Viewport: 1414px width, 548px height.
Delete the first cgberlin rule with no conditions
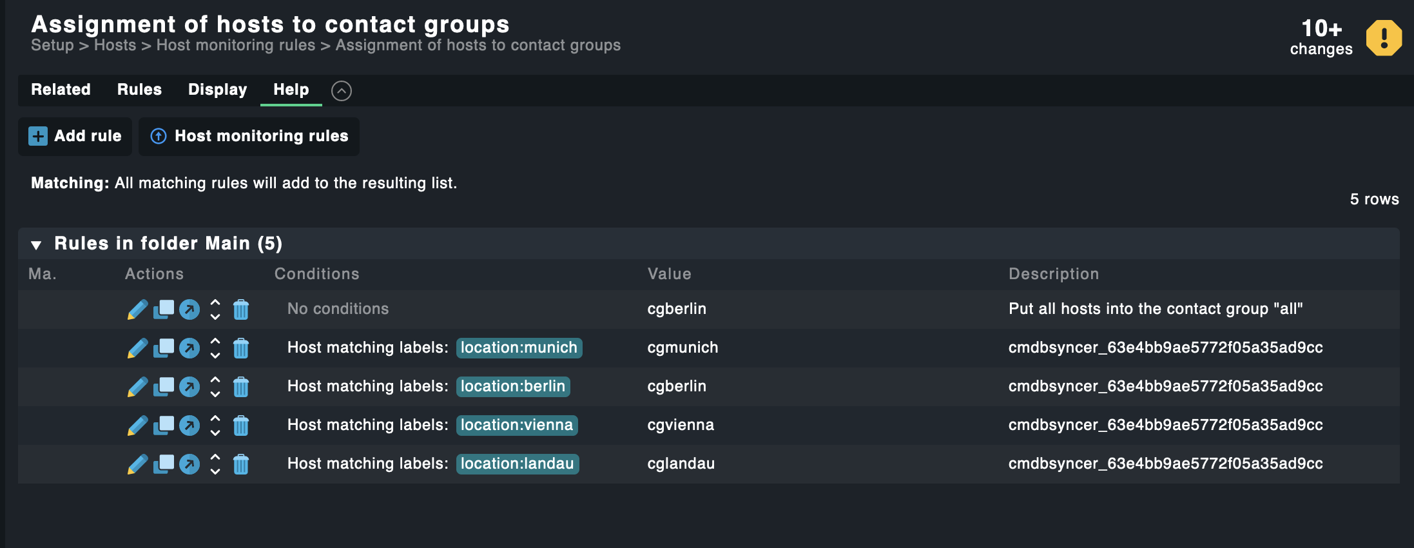241,309
